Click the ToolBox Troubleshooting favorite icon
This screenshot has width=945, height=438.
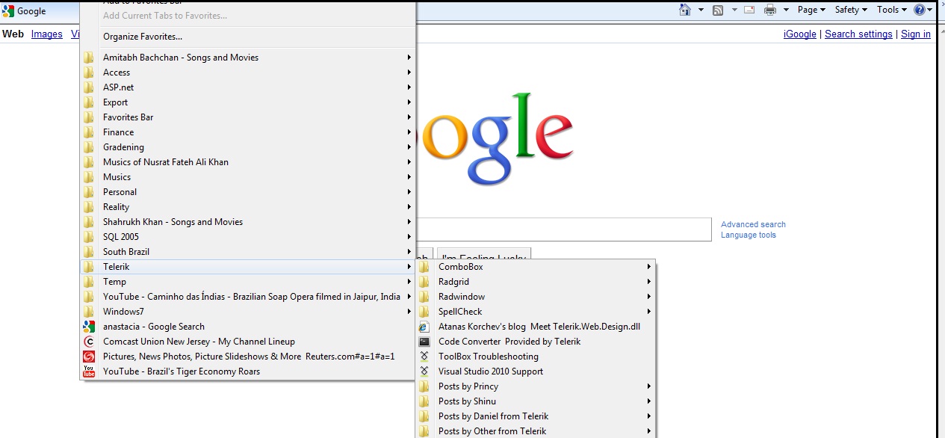(x=424, y=357)
